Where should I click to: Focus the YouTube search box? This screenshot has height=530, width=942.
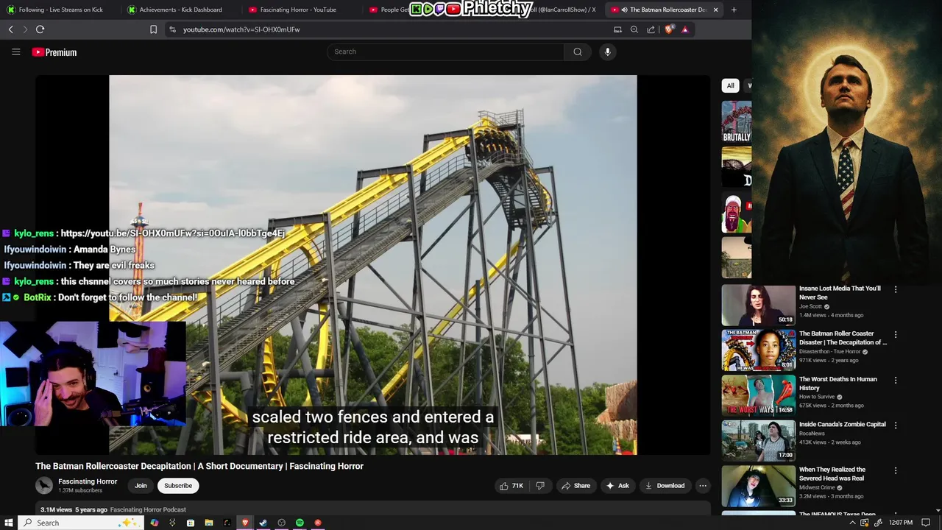[445, 52]
